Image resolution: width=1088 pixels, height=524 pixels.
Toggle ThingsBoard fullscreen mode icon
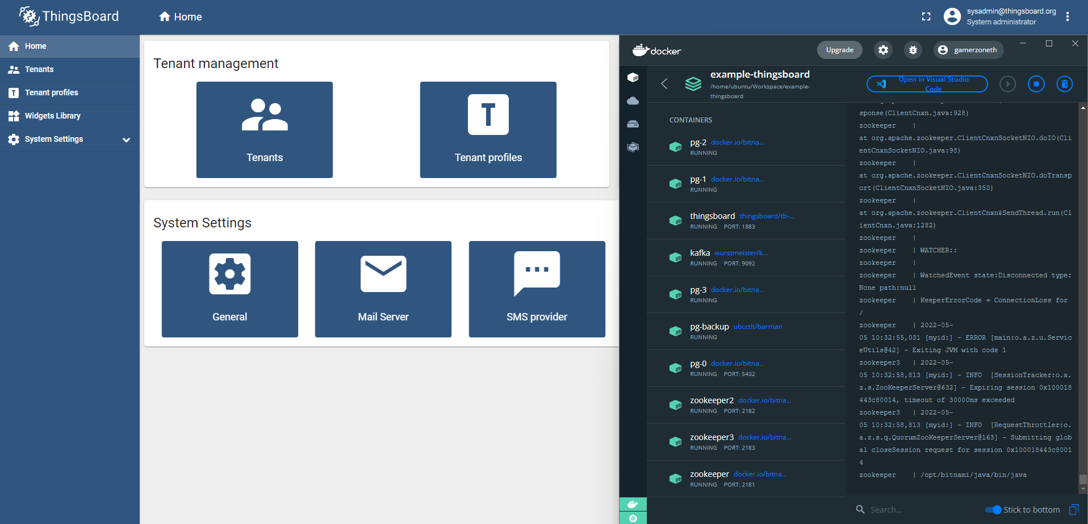point(926,16)
